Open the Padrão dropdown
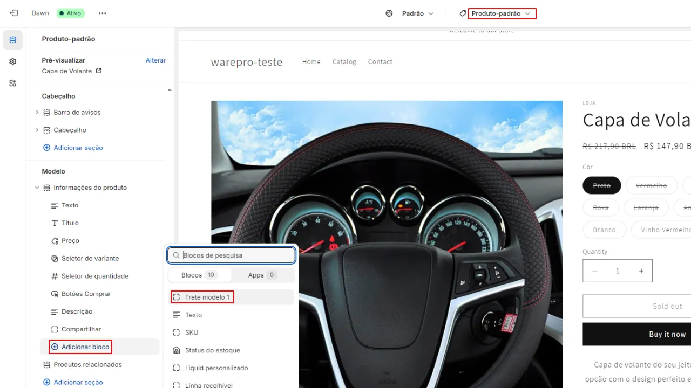 (x=418, y=13)
